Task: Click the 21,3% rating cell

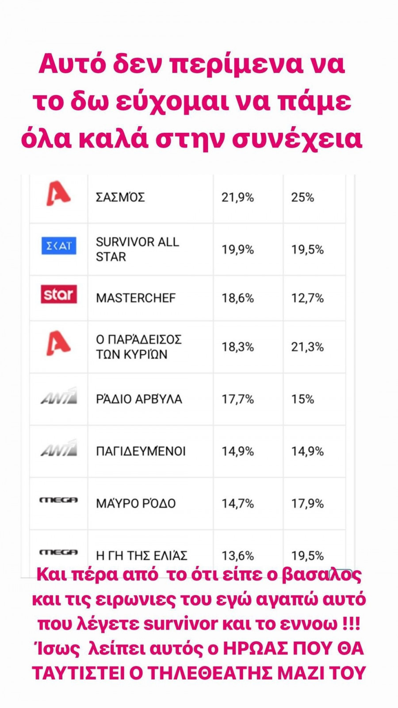Action: click(x=307, y=347)
